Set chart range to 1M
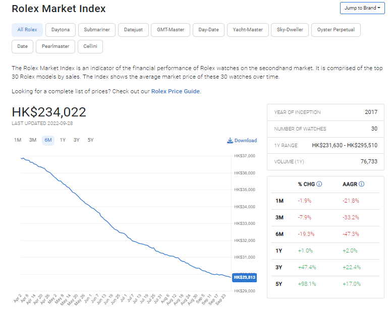This screenshot has width=392, height=309. [18, 140]
